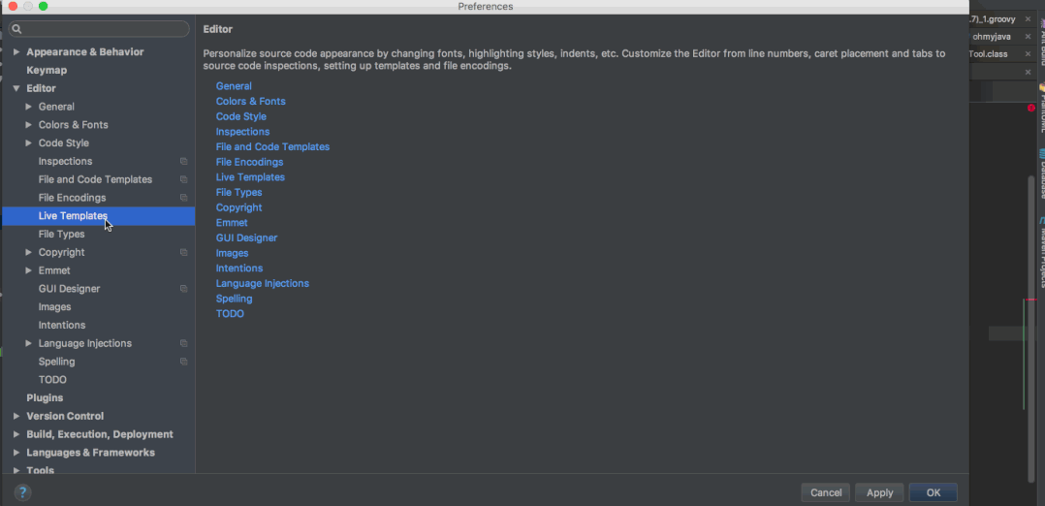The image size is (1045, 506).
Task: Open the File Encodings link
Action: coord(249,162)
